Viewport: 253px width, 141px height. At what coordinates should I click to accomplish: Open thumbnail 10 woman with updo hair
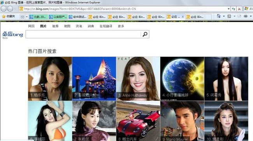pyautogui.click(x=226, y=121)
